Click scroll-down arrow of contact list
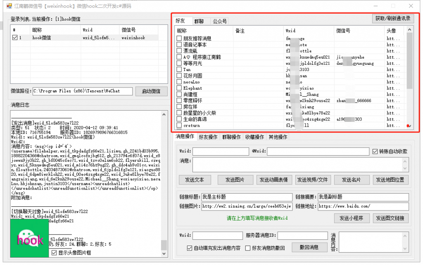This screenshot has width=423, height=265. click(x=409, y=126)
